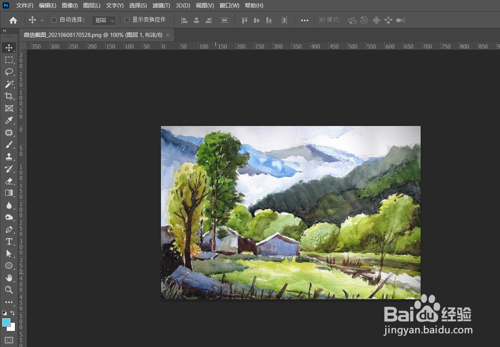Screen dimensions: 500x347
Task: Select the Path Selection arrow tool
Action: (9, 253)
